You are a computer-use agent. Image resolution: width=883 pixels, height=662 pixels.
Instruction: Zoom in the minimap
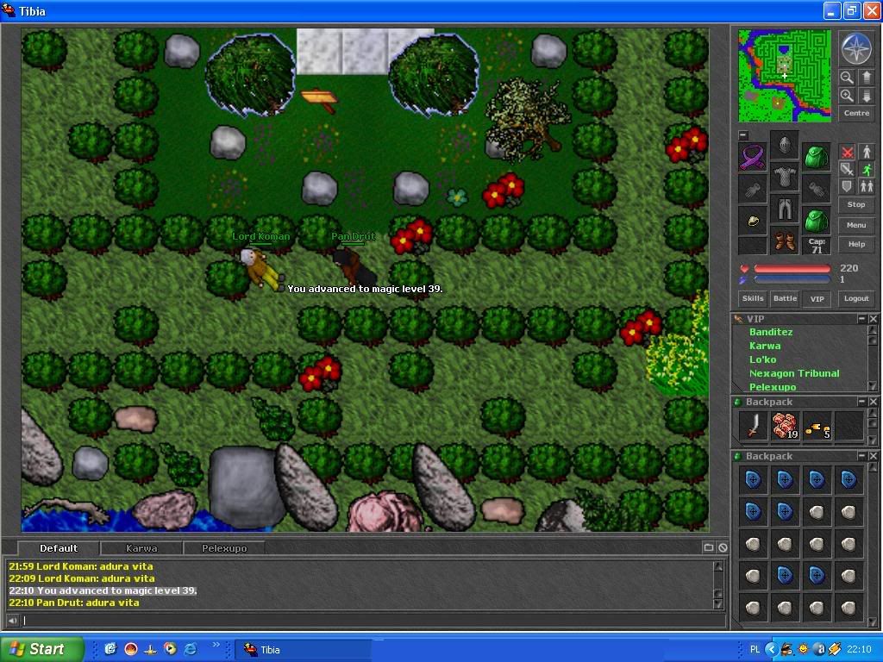(847, 96)
